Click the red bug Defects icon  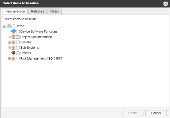click(14, 53)
